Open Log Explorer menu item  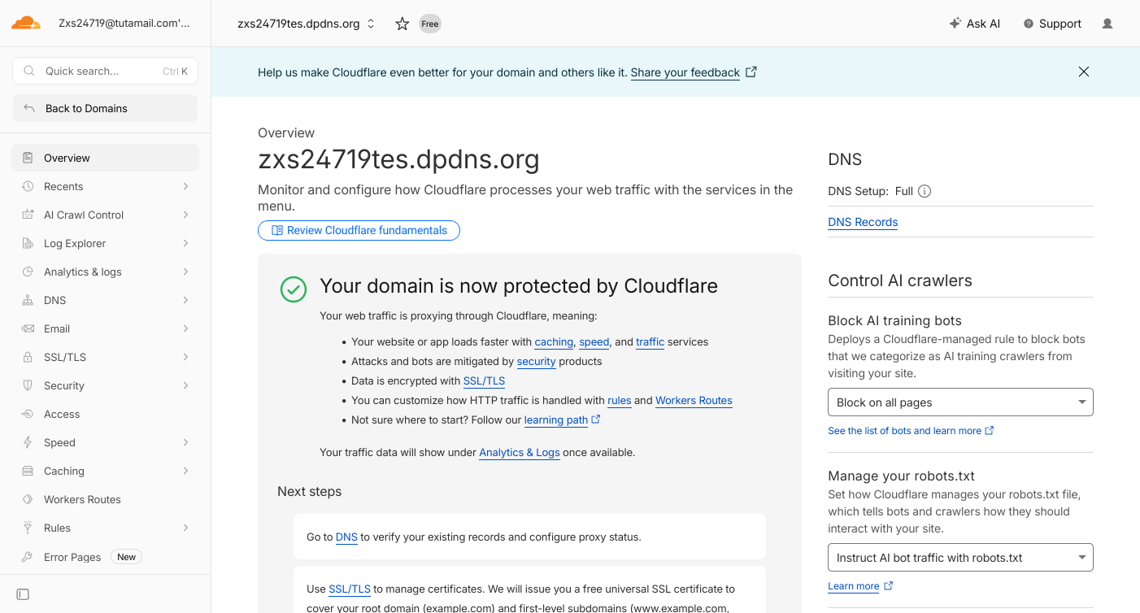point(105,243)
